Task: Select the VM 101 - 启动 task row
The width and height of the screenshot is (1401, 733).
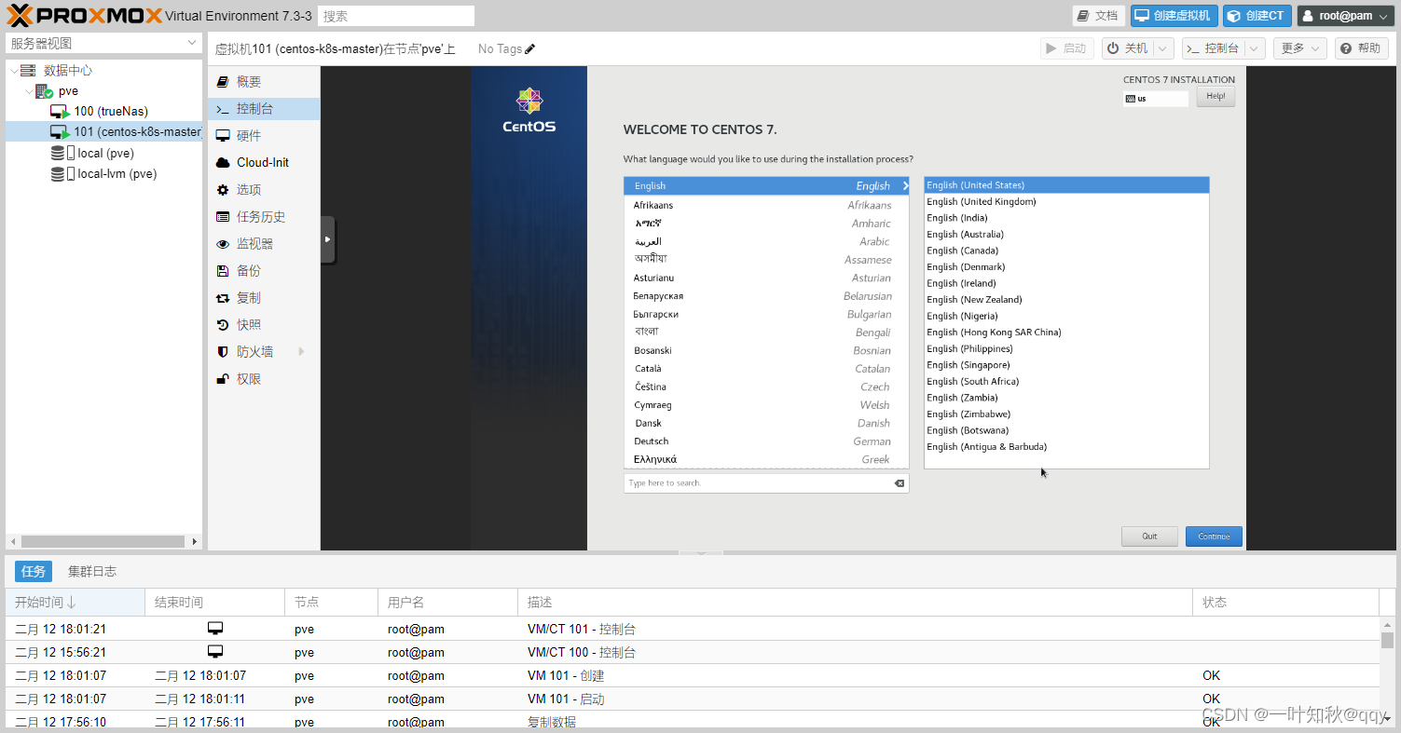Action: click(693, 699)
